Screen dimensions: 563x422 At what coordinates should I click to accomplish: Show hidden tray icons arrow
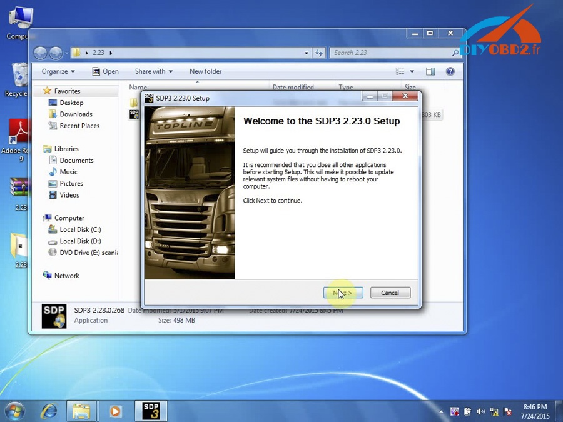click(441, 411)
